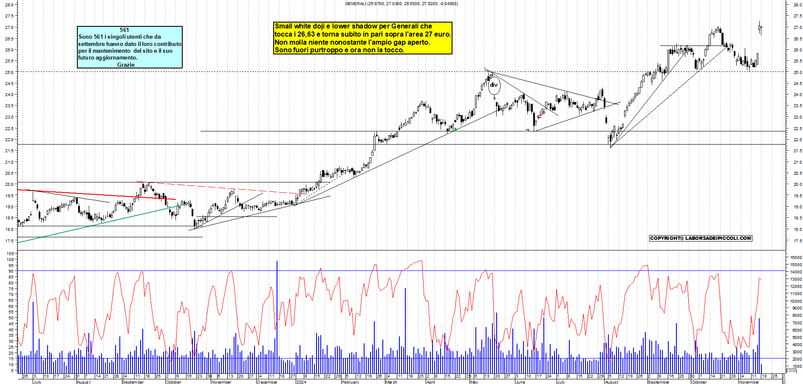
Task: Click the red arrow marker near June lows
Action: 539,117
